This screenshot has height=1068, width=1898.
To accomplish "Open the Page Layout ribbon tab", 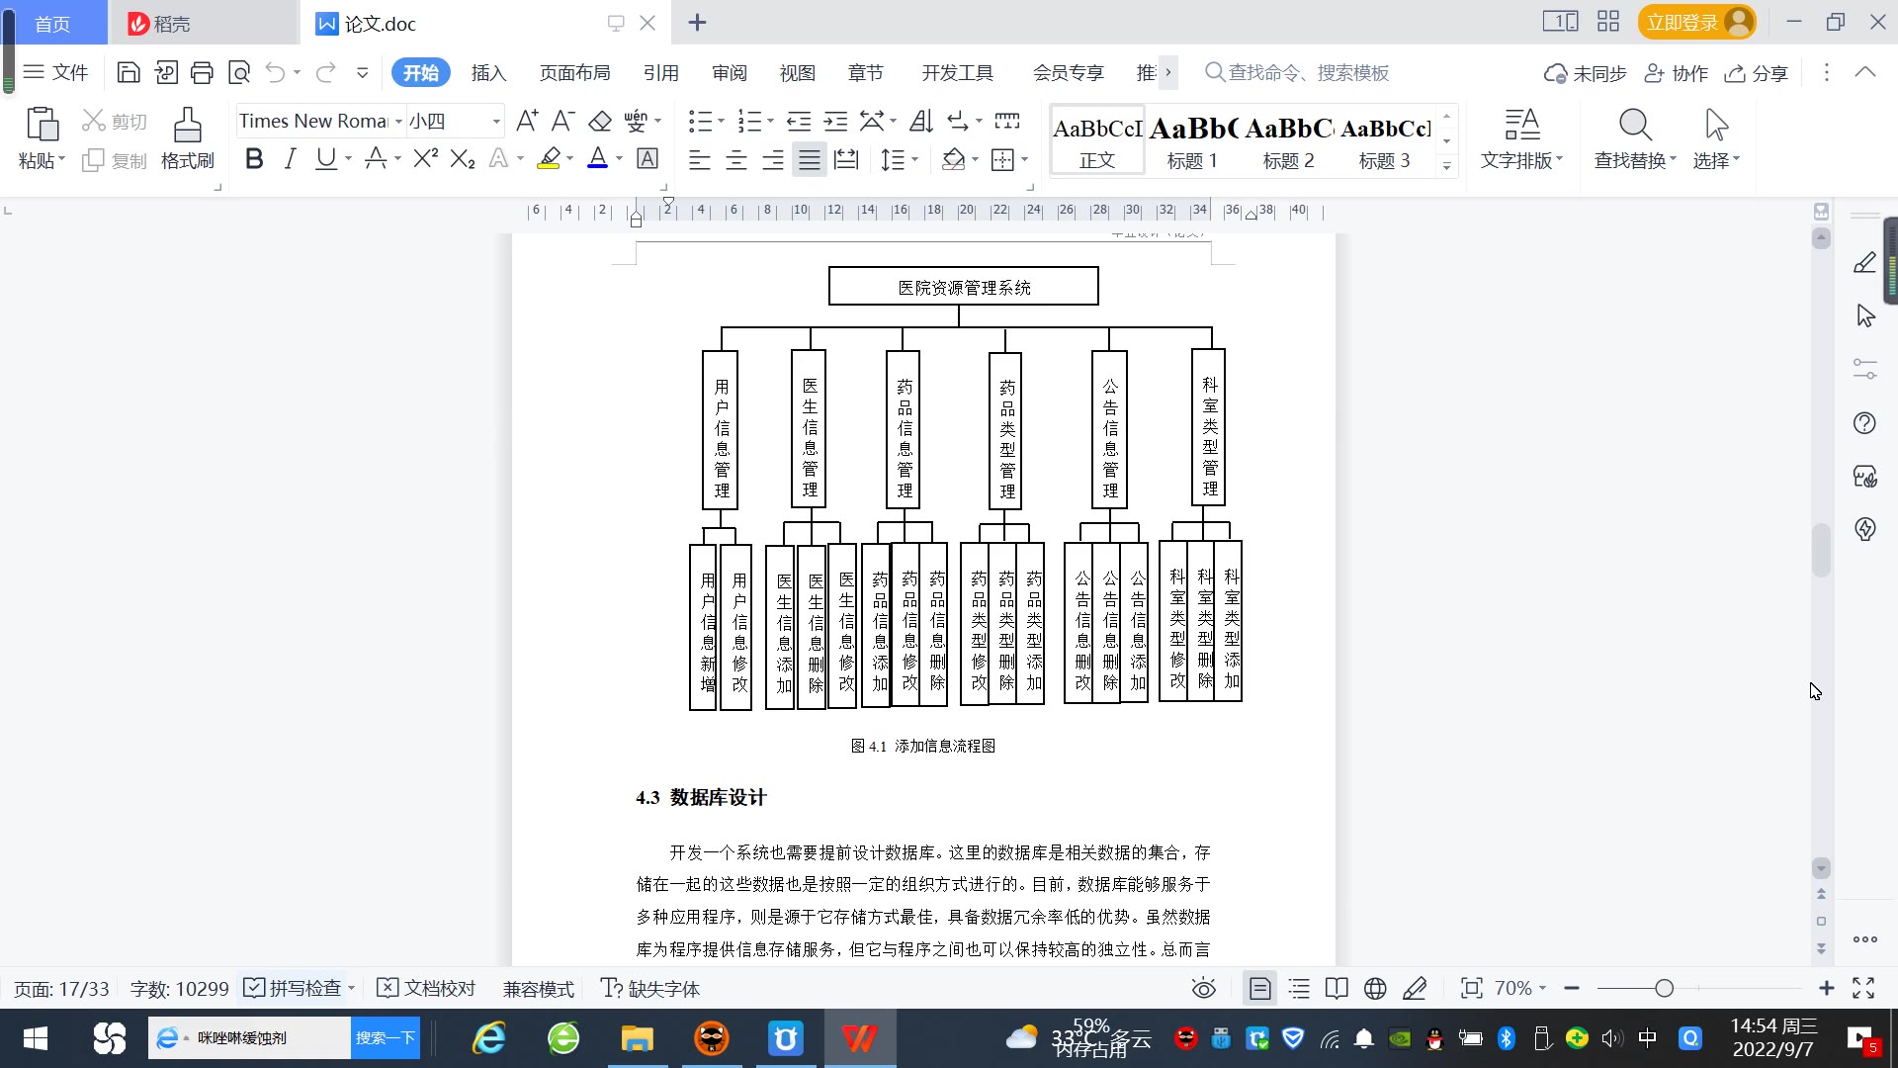I will (574, 72).
